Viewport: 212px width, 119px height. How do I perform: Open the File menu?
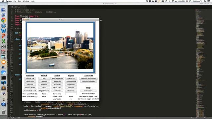[15, 1]
